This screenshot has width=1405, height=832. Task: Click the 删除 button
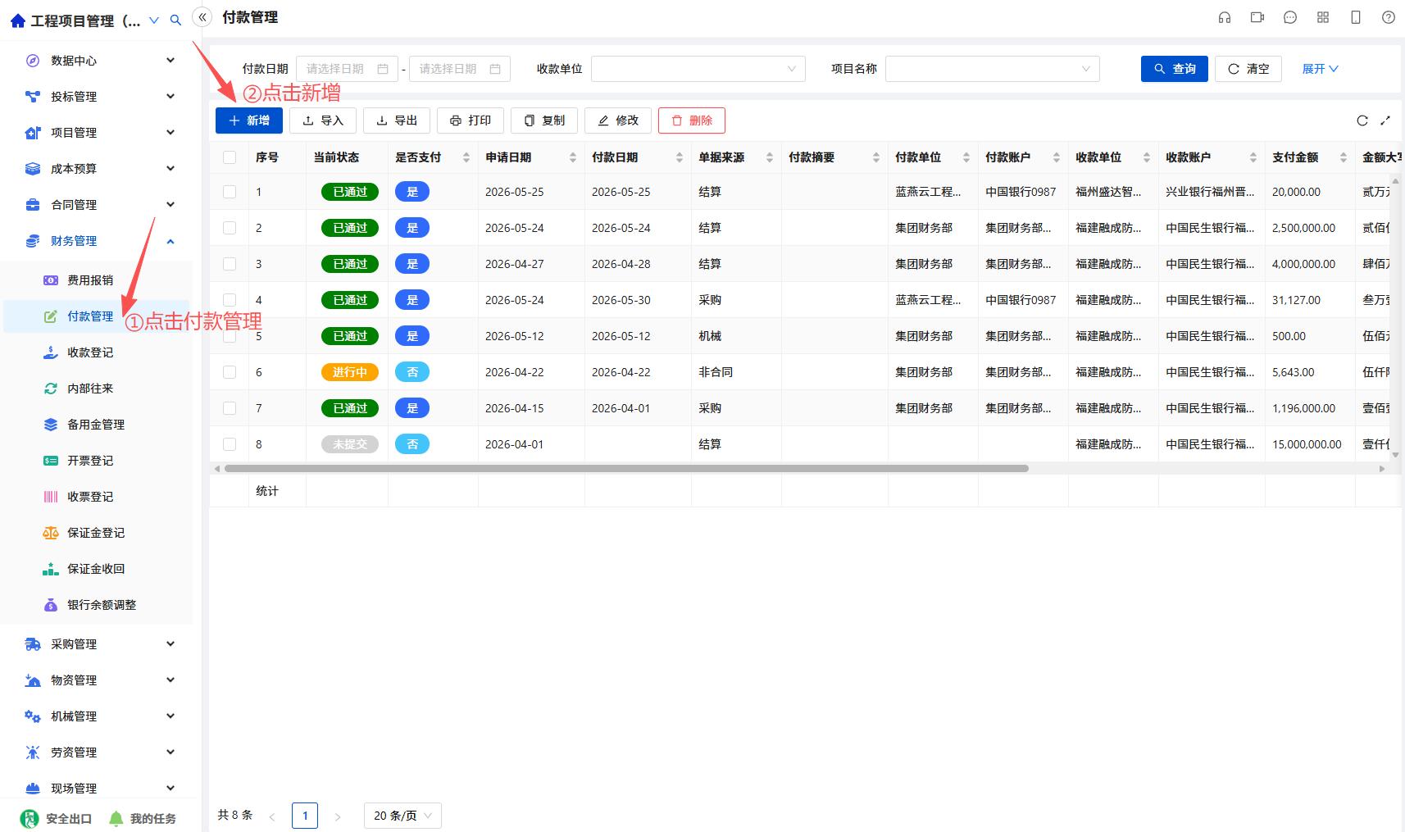[x=692, y=120]
